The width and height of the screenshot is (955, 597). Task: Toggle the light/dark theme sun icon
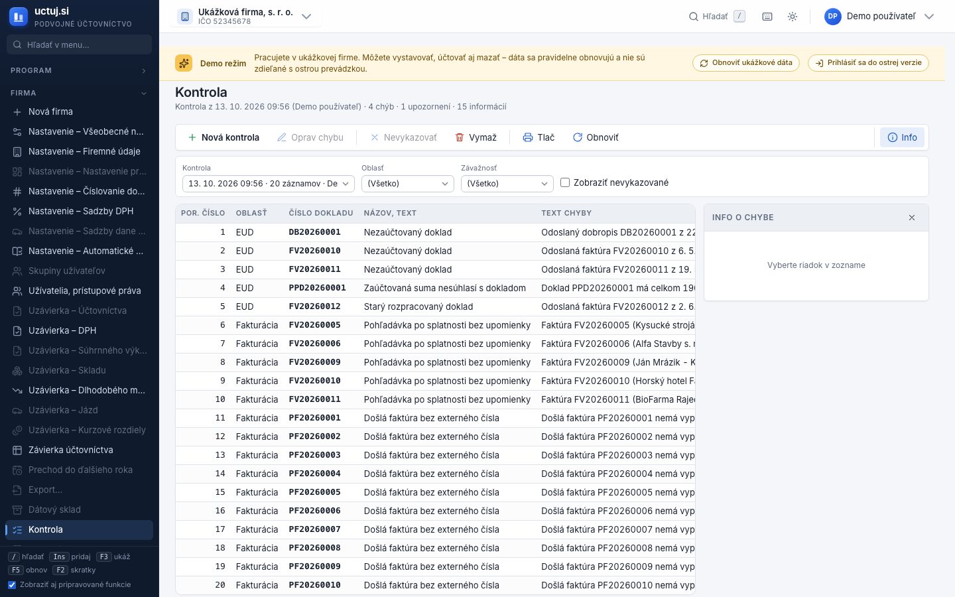pyautogui.click(x=793, y=17)
